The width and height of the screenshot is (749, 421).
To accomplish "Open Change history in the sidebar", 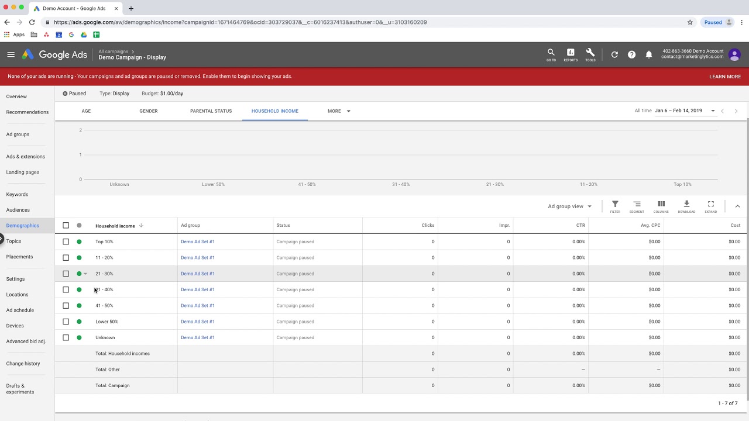I will [23, 364].
